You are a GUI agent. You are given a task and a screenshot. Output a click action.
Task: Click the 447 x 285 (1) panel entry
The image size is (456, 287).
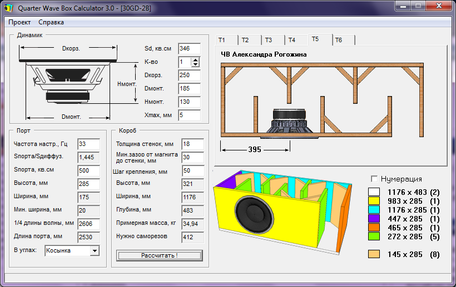(414, 219)
